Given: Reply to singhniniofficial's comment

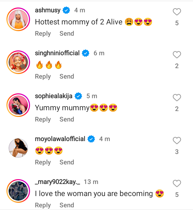Looking at the screenshot, I should (x=43, y=77).
